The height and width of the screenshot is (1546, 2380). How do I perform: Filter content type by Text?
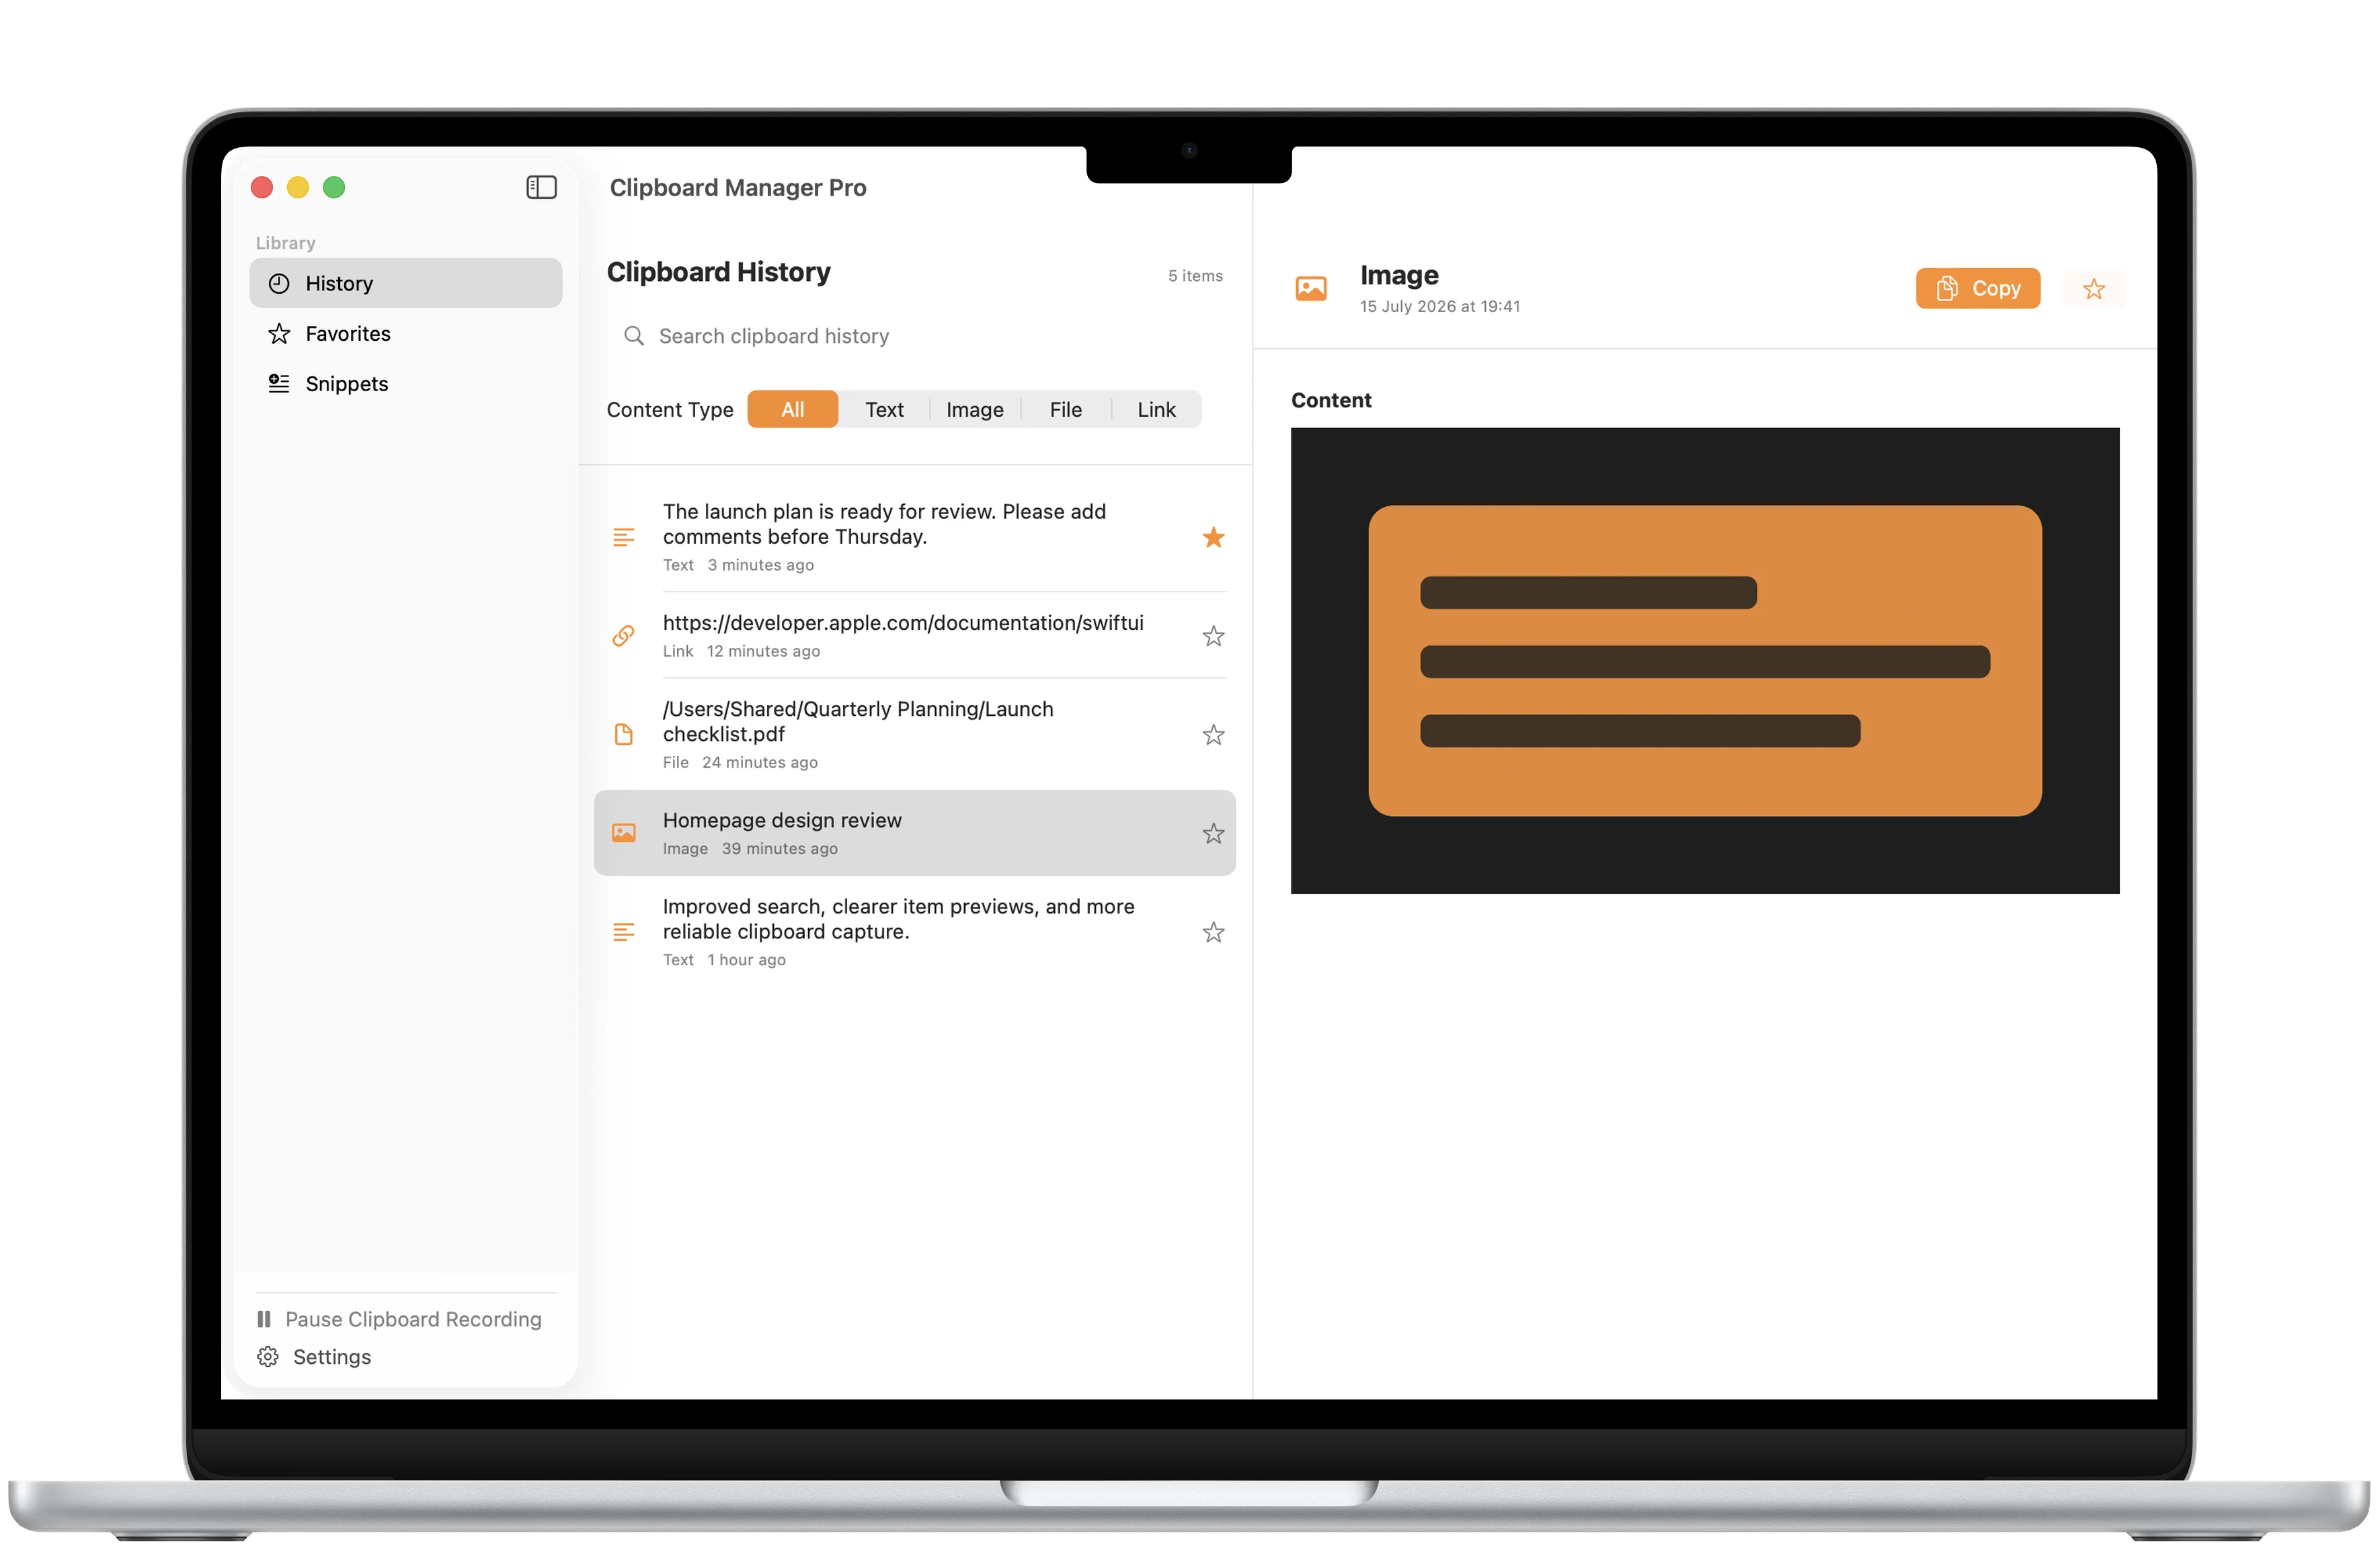pyautogui.click(x=884, y=409)
